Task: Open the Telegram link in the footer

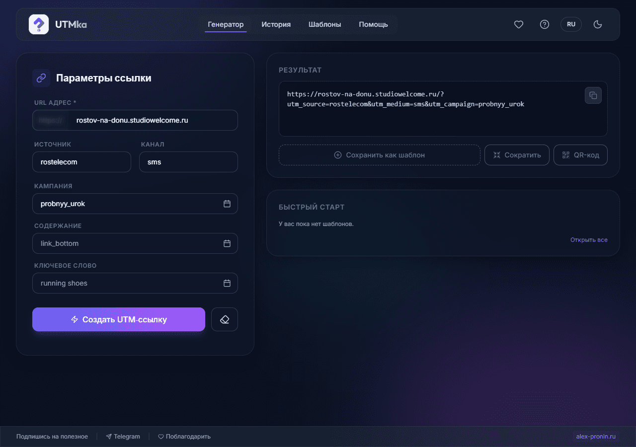Action: pyautogui.click(x=123, y=437)
